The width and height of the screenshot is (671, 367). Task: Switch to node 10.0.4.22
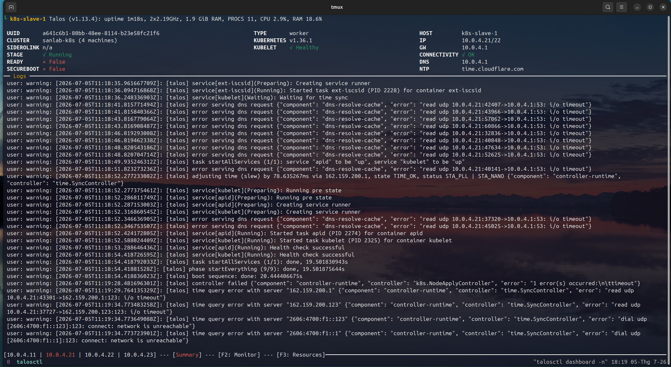point(99,355)
